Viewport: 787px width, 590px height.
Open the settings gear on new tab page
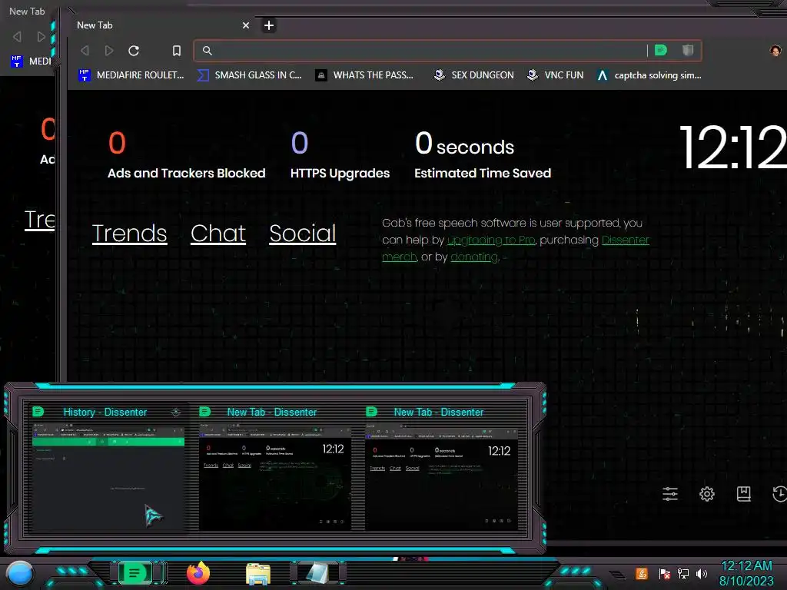707,494
